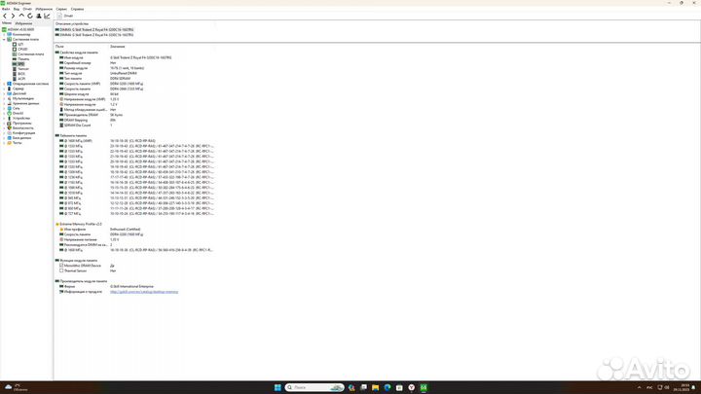Toggle the Thermal Sensor checkbox
Screen dimensions: 701x394
[61, 270]
